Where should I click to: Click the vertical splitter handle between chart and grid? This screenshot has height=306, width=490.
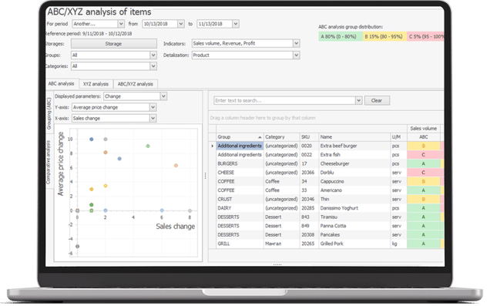[205, 176]
